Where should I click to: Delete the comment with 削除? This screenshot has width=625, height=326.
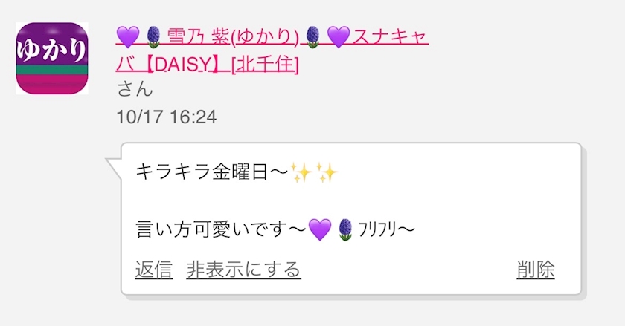click(x=536, y=270)
